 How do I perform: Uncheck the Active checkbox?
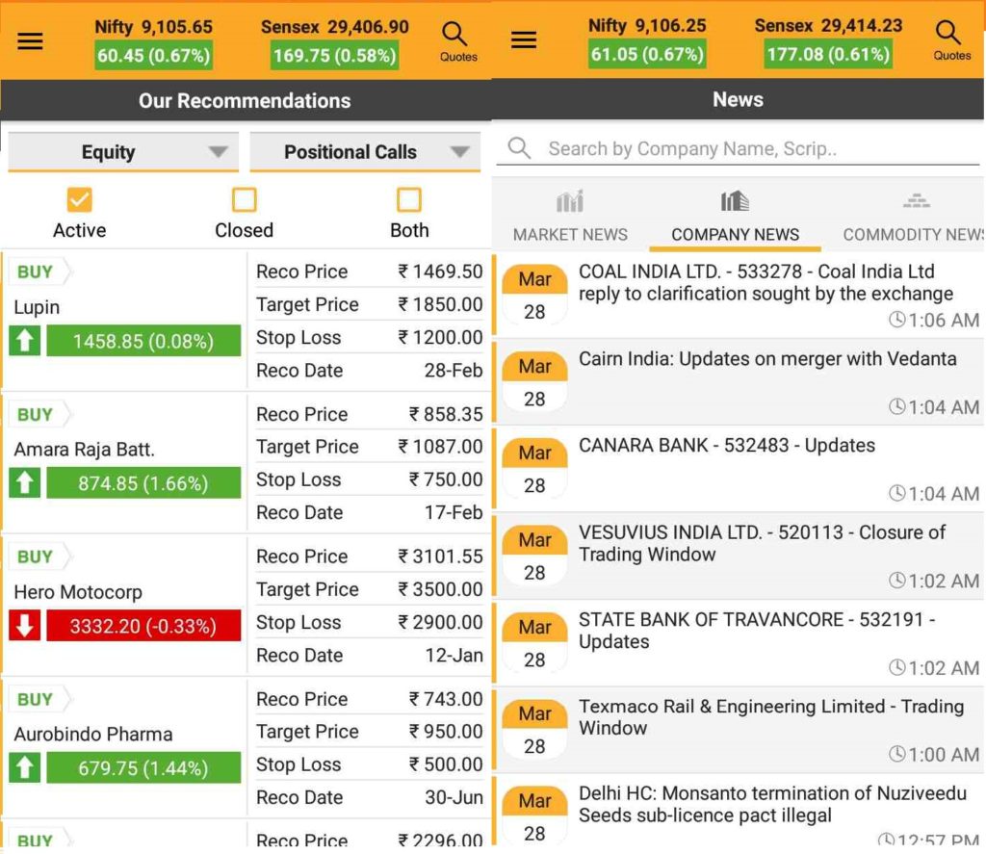(x=79, y=200)
